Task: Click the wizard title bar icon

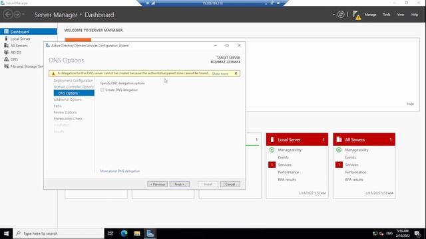Action: (48, 46)
